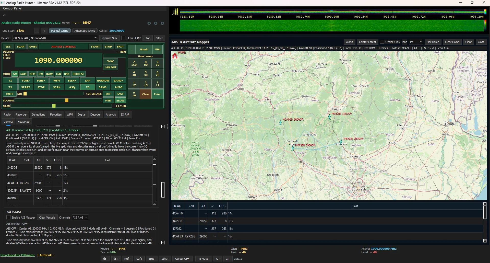Click the World map button
The width and height of the screenshot is (490, 263).
(x=349, y=42)
